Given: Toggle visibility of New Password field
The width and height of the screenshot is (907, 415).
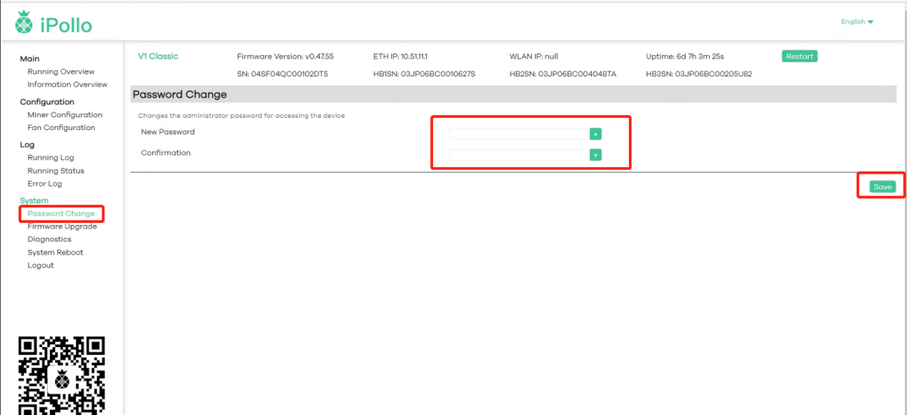Looking at the screenshot, I should tap(595, 134).
